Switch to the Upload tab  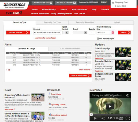pos(117,22)
